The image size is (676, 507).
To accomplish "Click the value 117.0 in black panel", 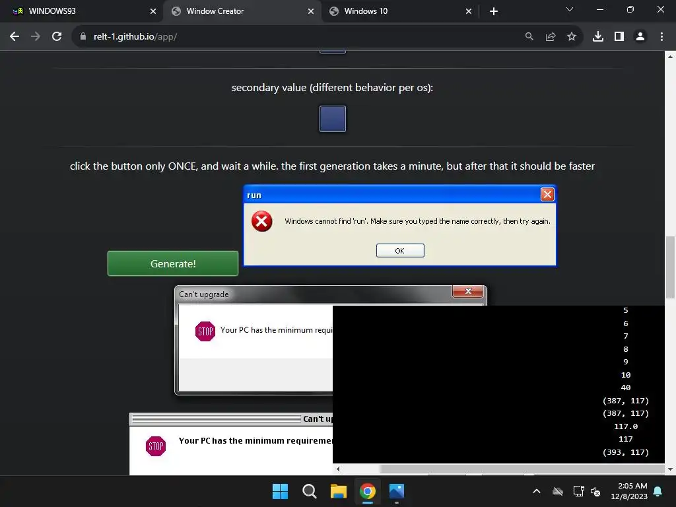I will pos(626,426).
